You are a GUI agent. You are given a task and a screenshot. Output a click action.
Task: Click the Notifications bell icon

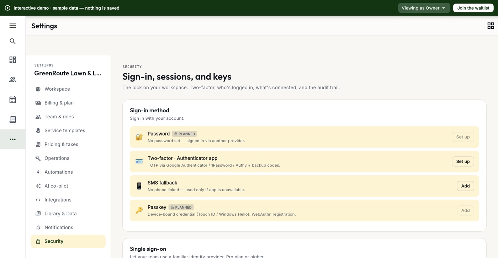coord(38,227)
